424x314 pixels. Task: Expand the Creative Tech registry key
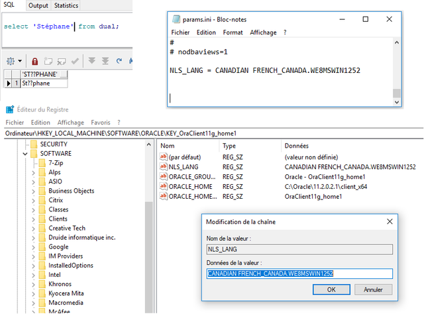pos(33,229)
